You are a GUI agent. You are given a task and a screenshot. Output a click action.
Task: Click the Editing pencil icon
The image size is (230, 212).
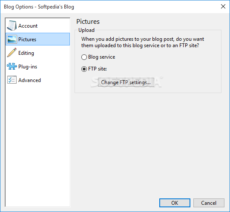coord(12,53)
